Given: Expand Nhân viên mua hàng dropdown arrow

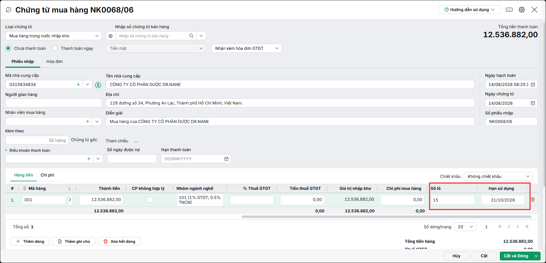Looking at the screenshot, I should pos(97,122).
